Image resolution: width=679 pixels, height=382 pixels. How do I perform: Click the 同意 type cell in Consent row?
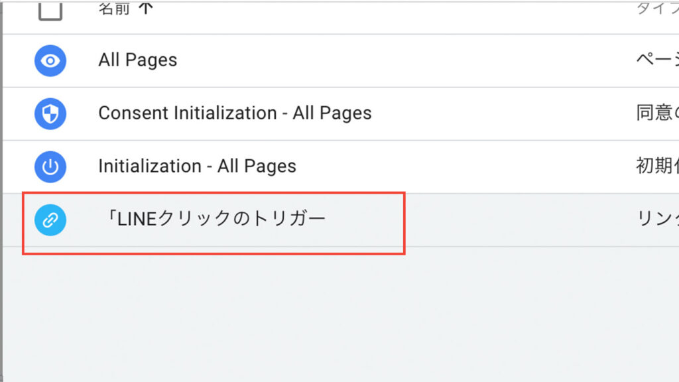pyautogui.click(x=657, y=113)
